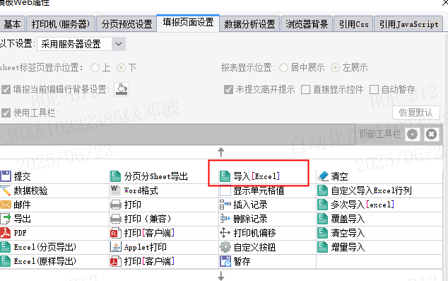
Task: Click the 暂存 save-draft icon
Action: (225, 261)
